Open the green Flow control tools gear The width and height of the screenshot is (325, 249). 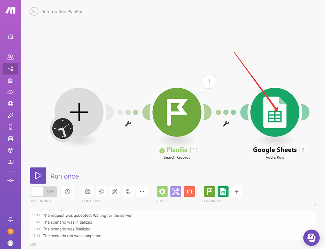(x=162, y=192)
